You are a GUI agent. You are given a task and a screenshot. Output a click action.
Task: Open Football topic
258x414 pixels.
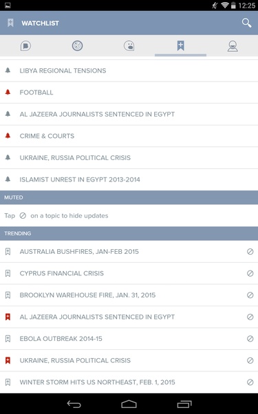tap(129, 92)
